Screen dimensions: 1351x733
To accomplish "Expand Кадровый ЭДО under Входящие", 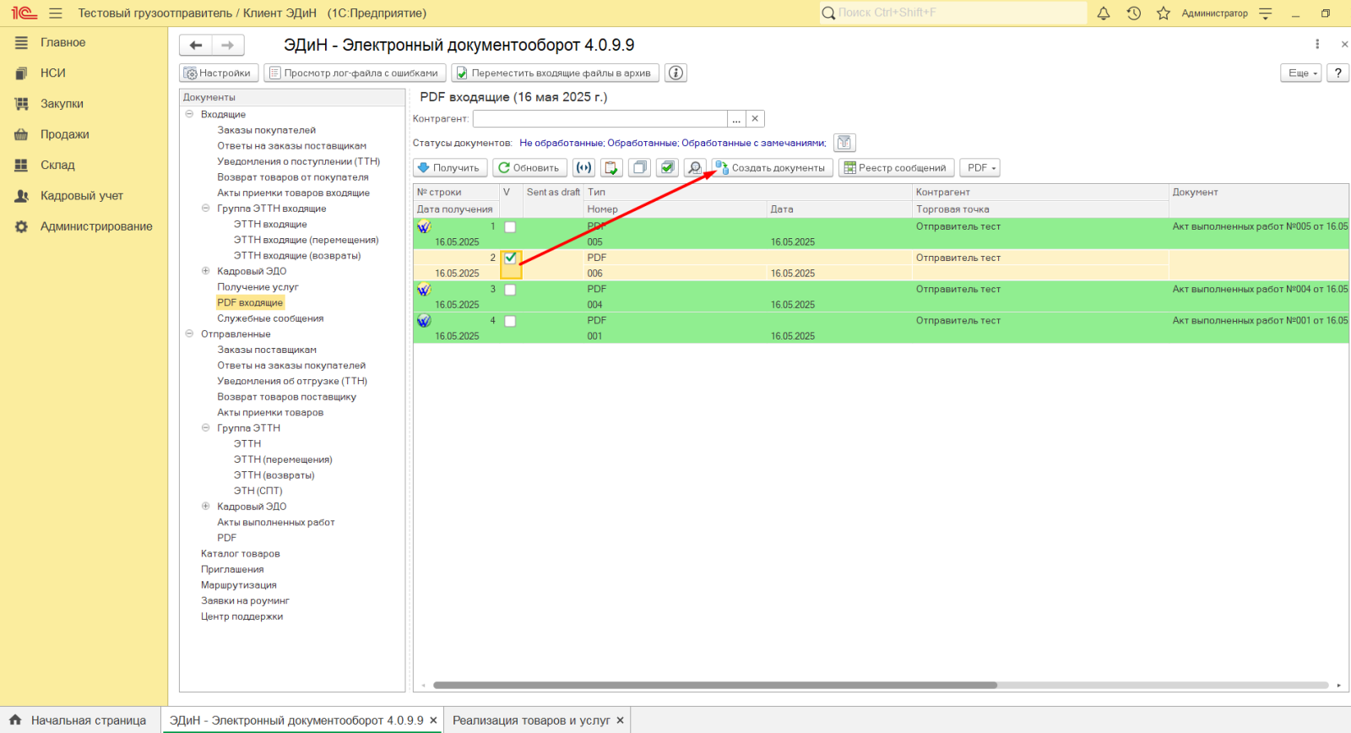I will (205, 271).
